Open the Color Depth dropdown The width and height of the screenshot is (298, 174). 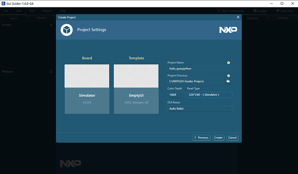click(x=176, y=95)
